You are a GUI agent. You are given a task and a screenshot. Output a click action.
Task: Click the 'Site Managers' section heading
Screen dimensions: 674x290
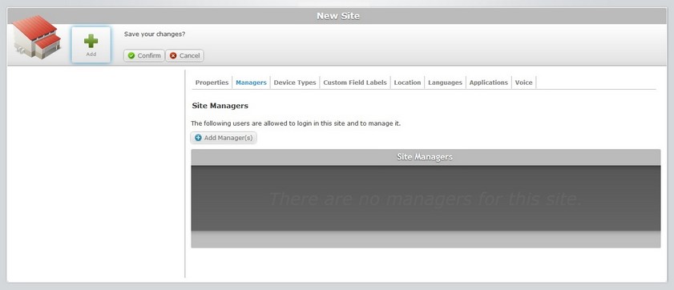pos(220,106)
